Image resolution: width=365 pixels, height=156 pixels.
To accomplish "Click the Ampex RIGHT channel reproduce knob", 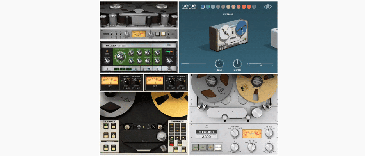I will click(181, 80).
